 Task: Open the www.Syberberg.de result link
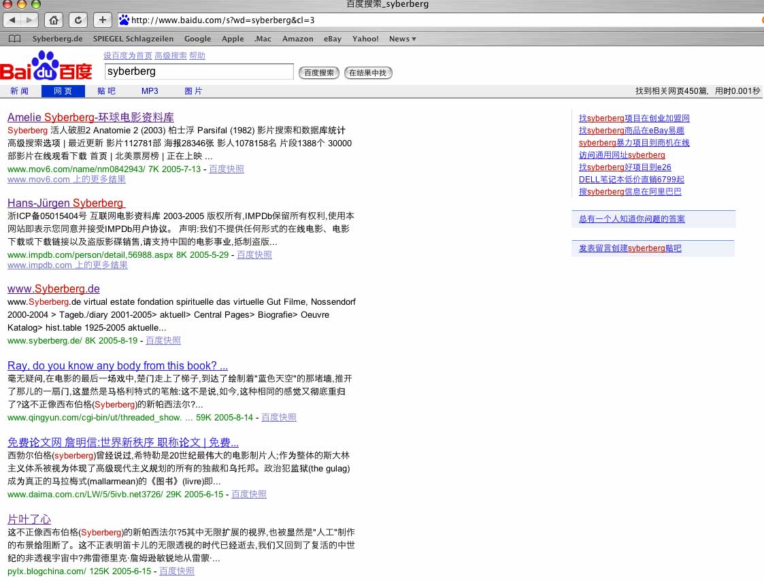[x=54, y=289]
